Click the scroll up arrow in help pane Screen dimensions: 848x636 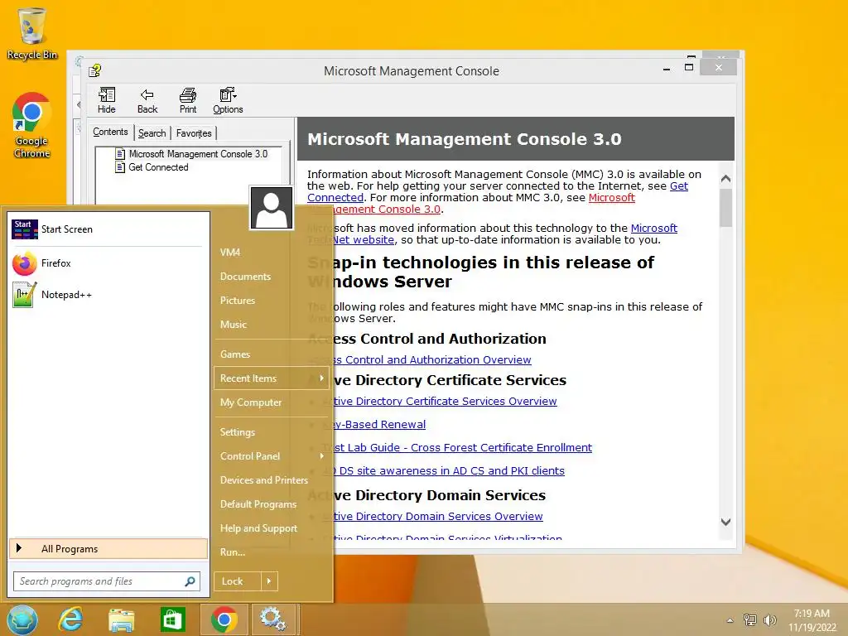tap(725, 179)
